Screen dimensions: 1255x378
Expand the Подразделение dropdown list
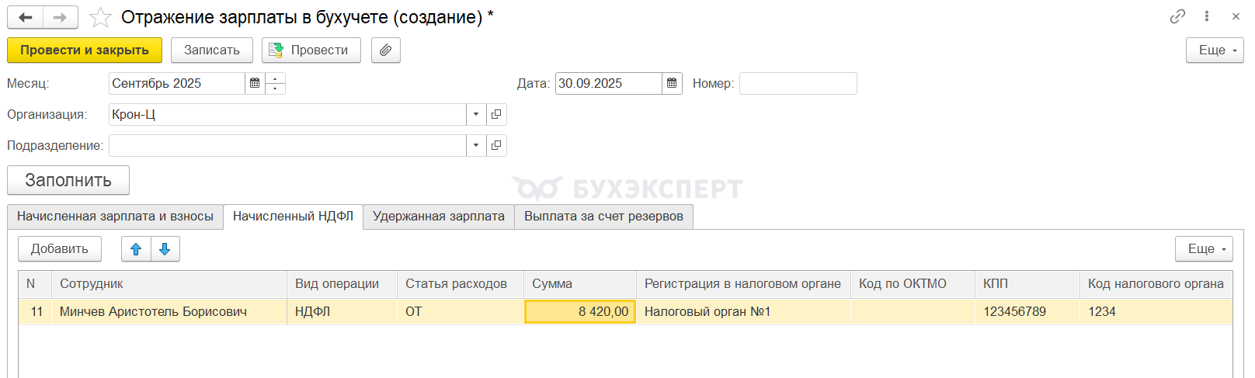(476, 145)
